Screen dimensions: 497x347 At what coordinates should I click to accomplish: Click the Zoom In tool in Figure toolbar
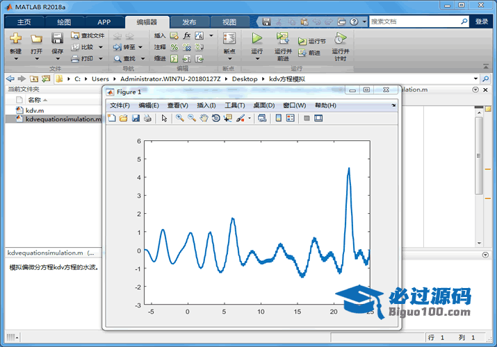click(x=179, y=119)
